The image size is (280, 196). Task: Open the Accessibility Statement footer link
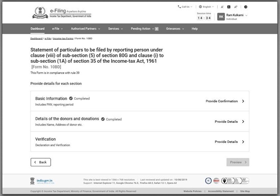[222, 192]
